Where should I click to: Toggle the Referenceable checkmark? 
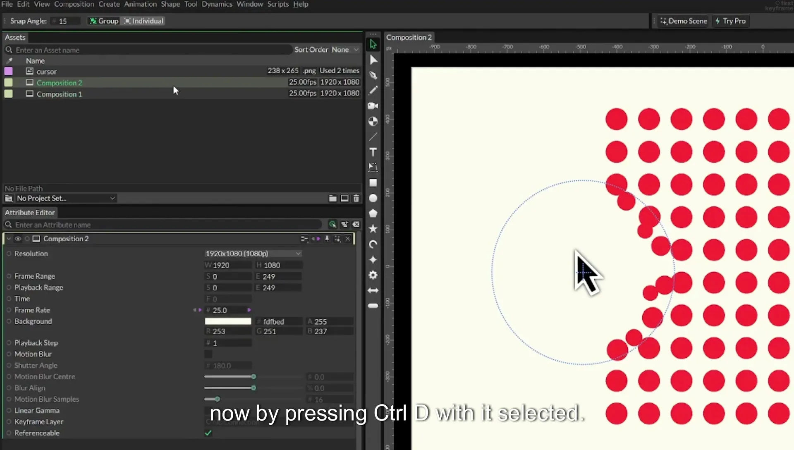208,433
